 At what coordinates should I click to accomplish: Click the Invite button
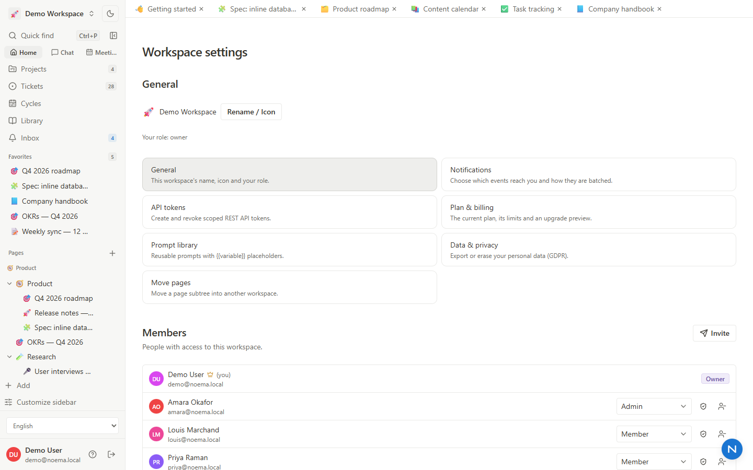click(x=714, y=333)
